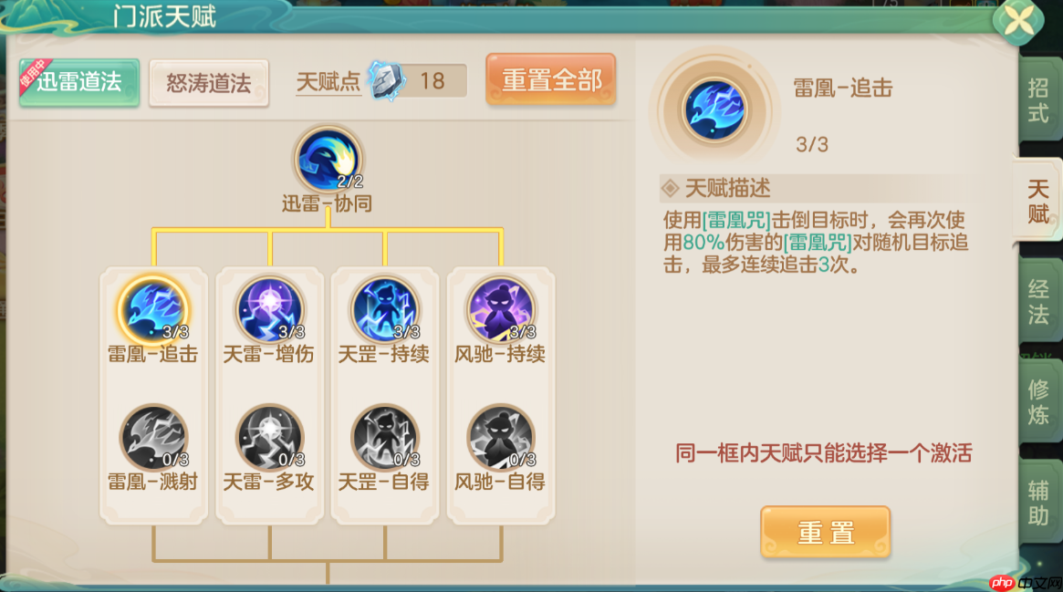Viewport: 1063px width, 592px height.
Task: Open the 招式 side tab
Action: pyautogui.click(x=1038, y=100)
